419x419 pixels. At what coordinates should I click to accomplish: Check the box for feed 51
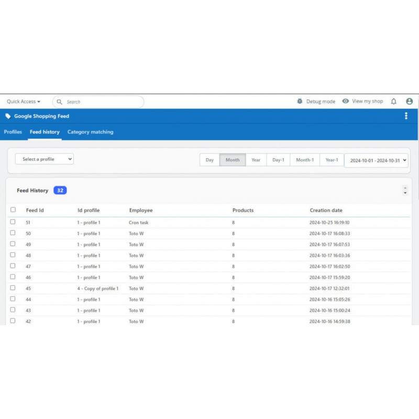point(13,222)
